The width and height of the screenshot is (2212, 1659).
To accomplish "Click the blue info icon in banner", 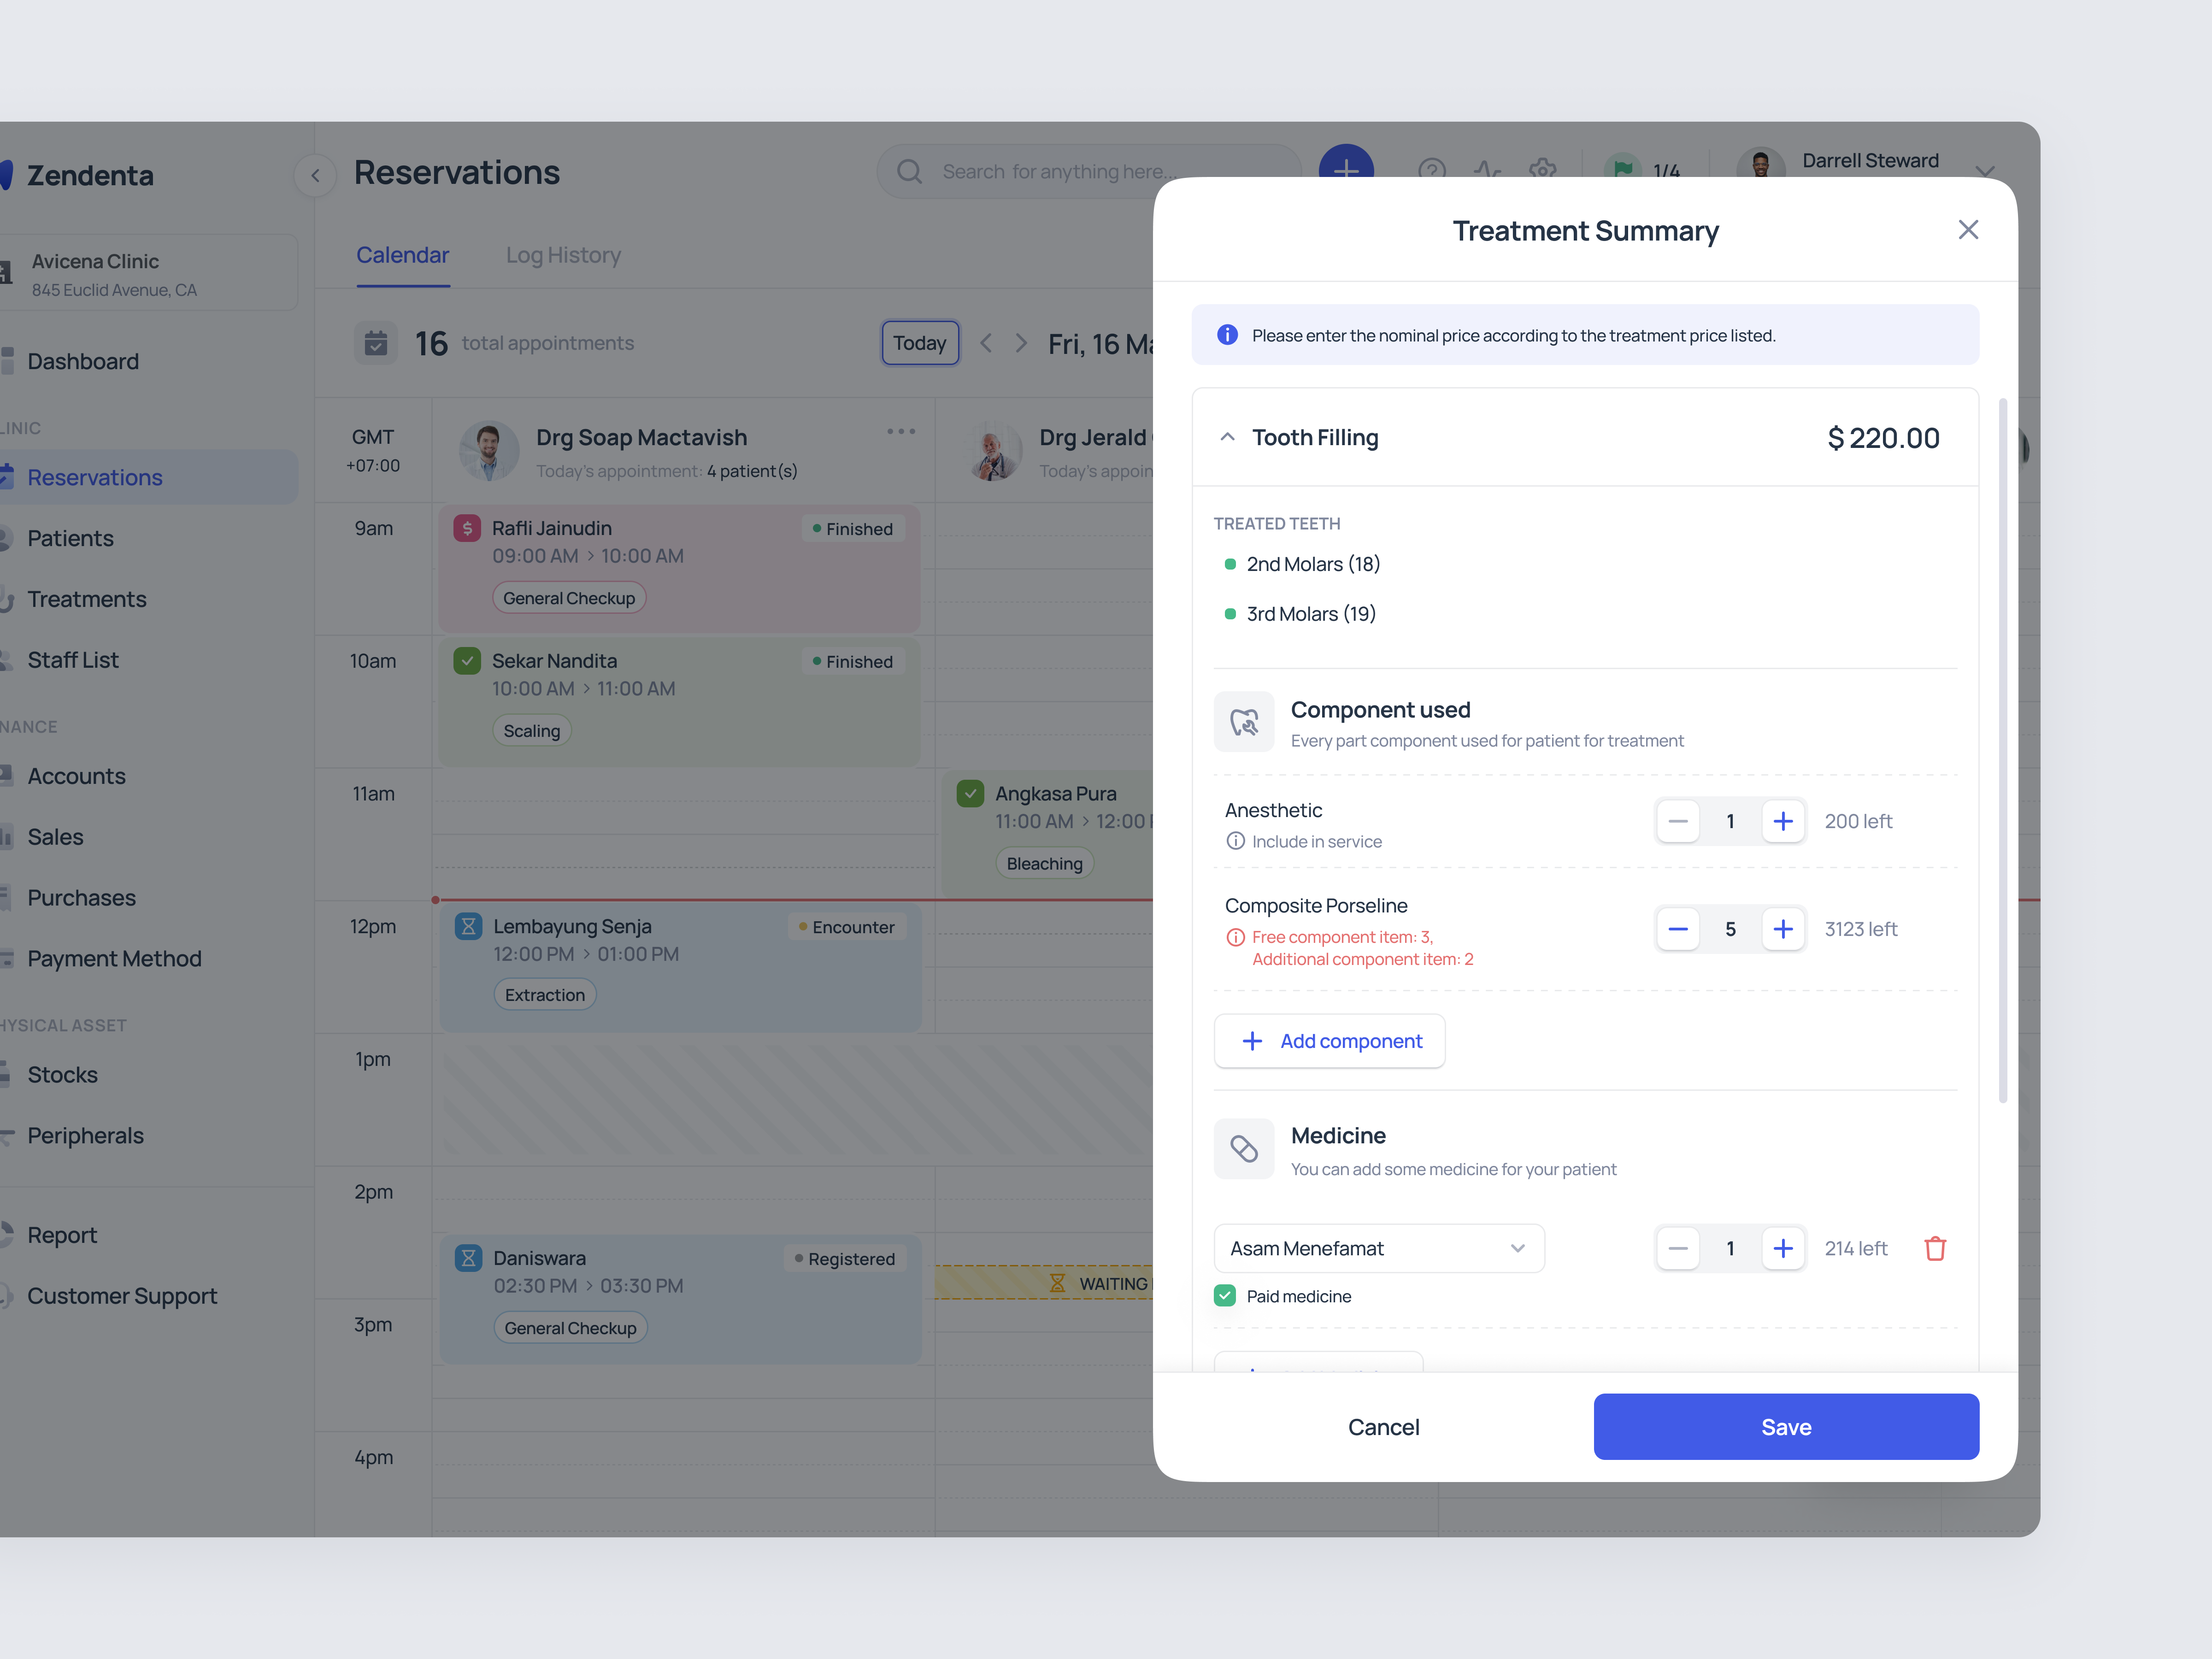I will click(x=1227, y=335).
